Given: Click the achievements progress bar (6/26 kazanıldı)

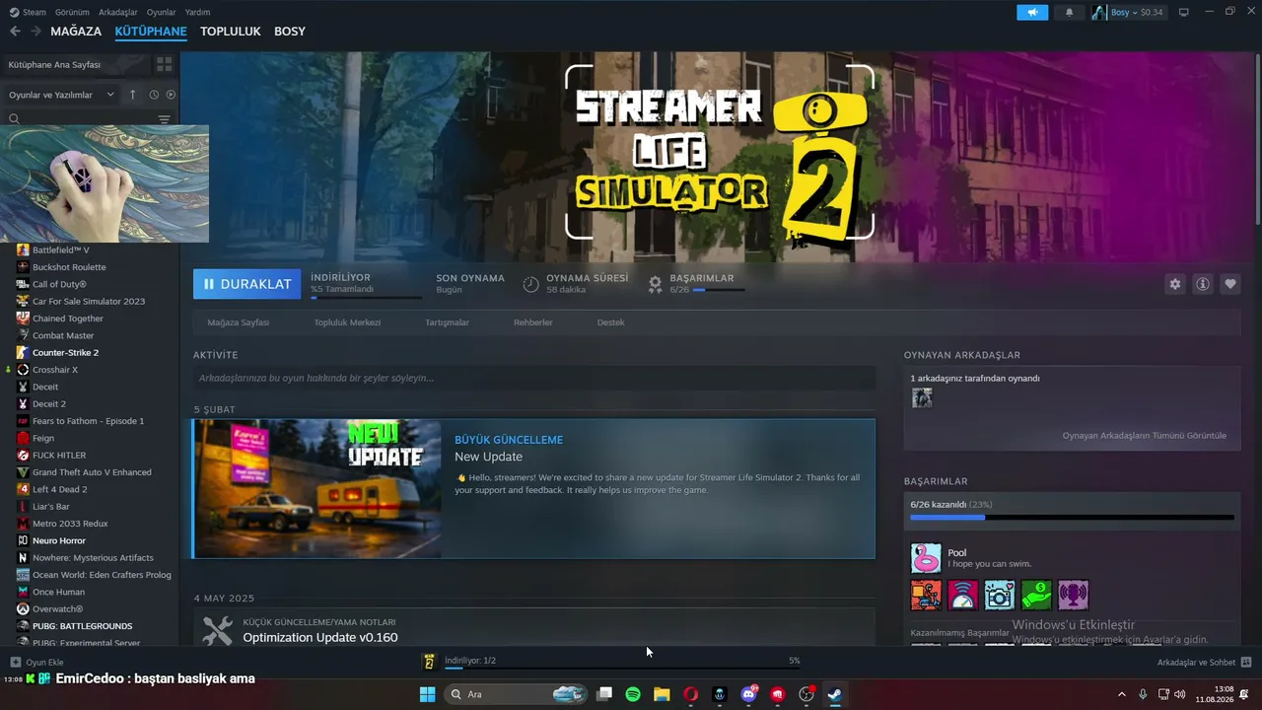Looking at the screenshot, I should 1072,517.
